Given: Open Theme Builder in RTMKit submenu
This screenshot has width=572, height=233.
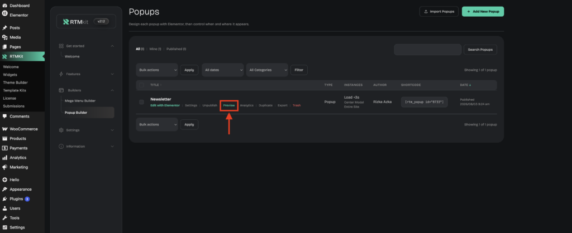Looking at the screenshot, I should tap(15, 82).
